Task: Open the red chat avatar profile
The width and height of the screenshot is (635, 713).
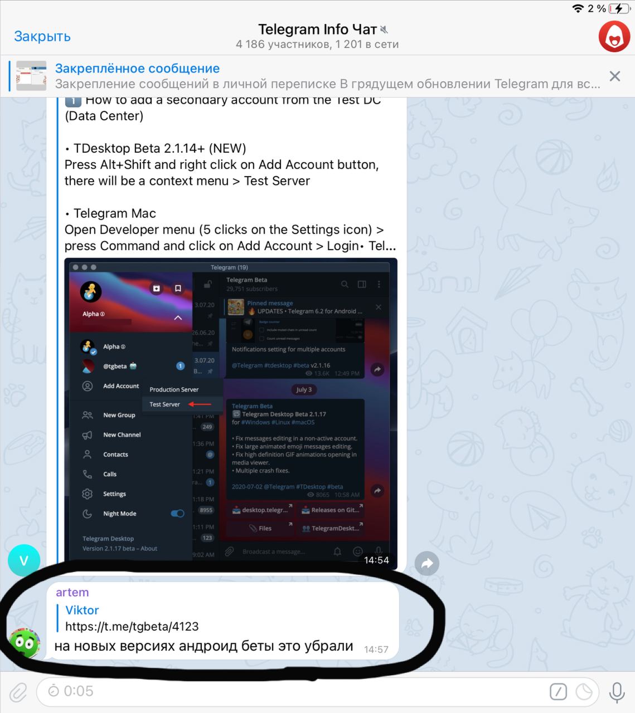Action: pos(614,37)
